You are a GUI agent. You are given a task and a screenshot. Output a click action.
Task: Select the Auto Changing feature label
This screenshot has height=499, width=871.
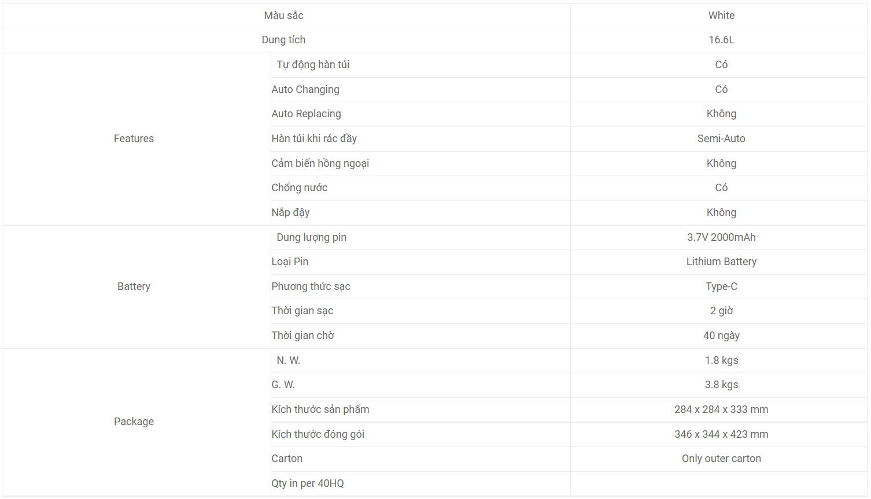tap(305, 90)
